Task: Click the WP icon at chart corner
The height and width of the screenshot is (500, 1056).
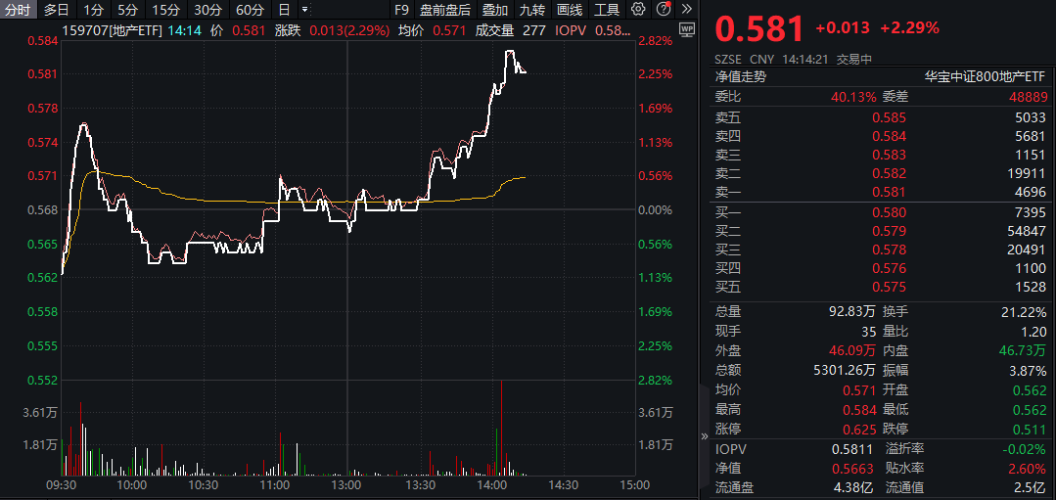Action: click(x=687, y=29)
